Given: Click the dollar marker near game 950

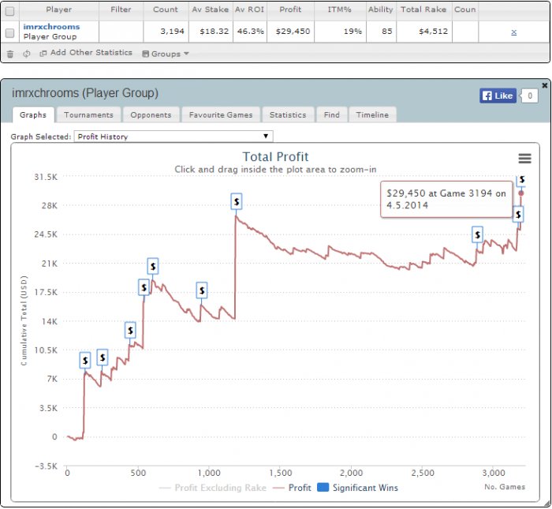Looking at the screenshot, I should click(x=202, y=290).
